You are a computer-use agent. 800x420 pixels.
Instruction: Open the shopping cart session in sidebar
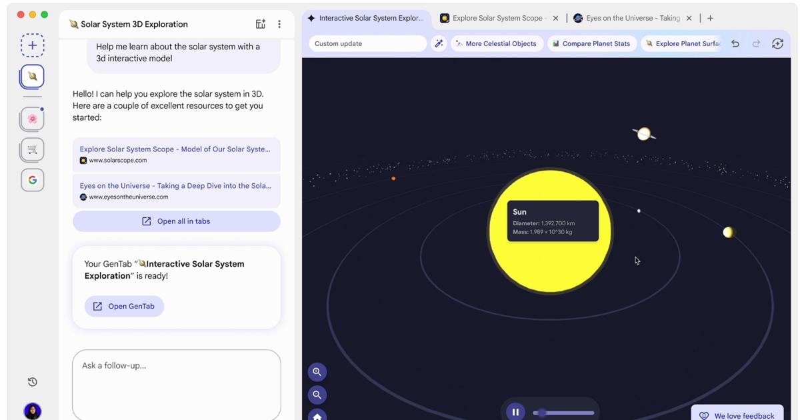click(32, 149)
